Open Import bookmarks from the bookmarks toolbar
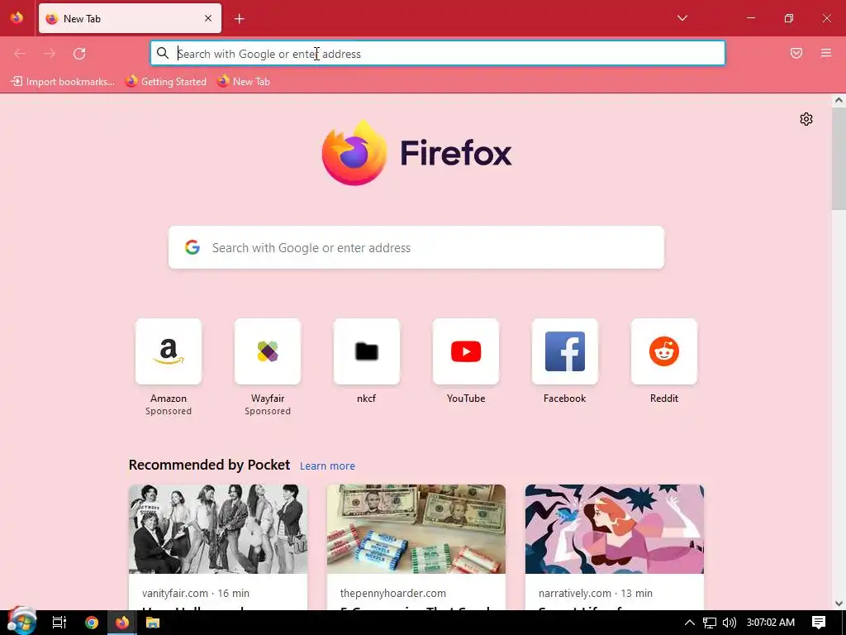 tap(63, 82)
